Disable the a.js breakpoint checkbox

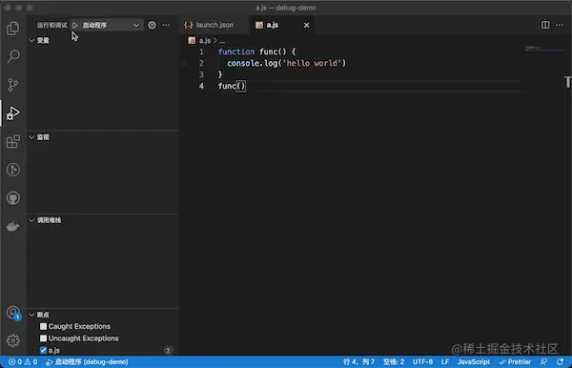coord(44,351)
